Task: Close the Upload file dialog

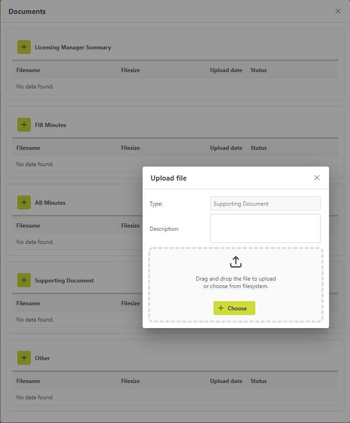Action: point(317,178)
